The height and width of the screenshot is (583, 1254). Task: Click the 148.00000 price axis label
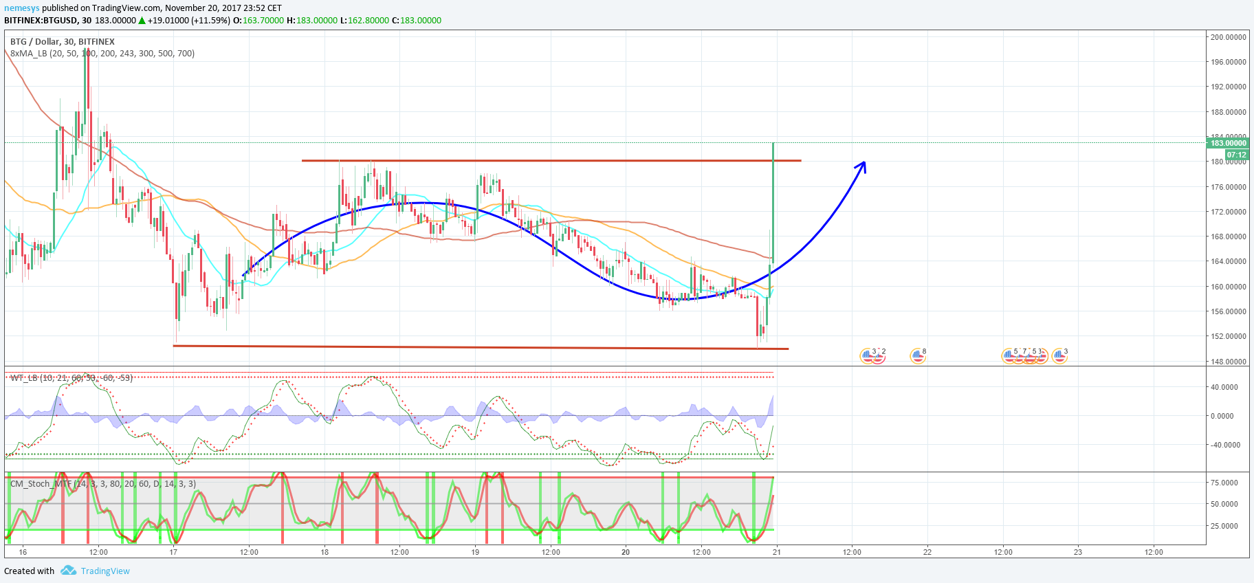(x=1229, y=361)
